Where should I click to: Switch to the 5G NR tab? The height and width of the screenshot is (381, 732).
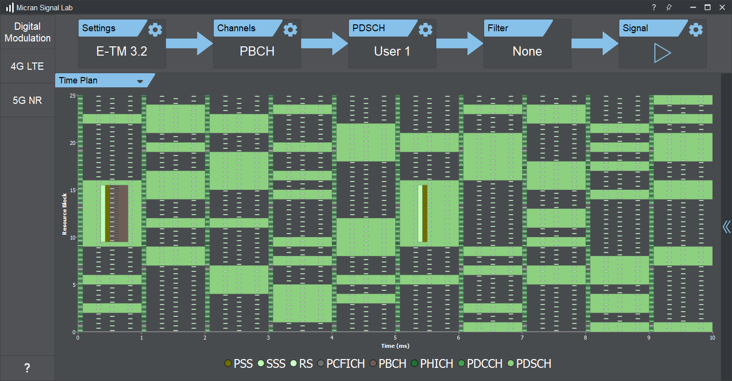pyautogui.click(x=27, y=100)
